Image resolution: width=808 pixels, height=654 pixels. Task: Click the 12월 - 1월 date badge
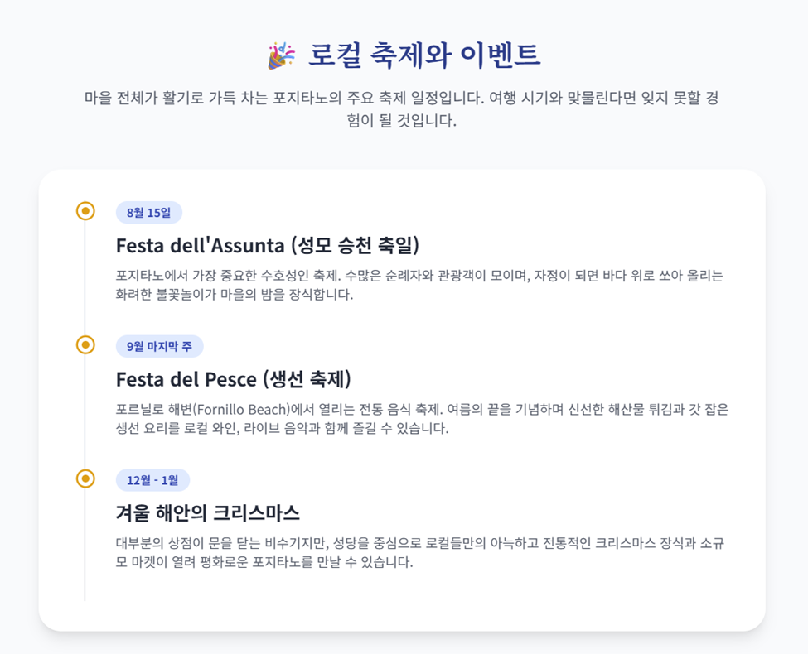tap(153, 480)
